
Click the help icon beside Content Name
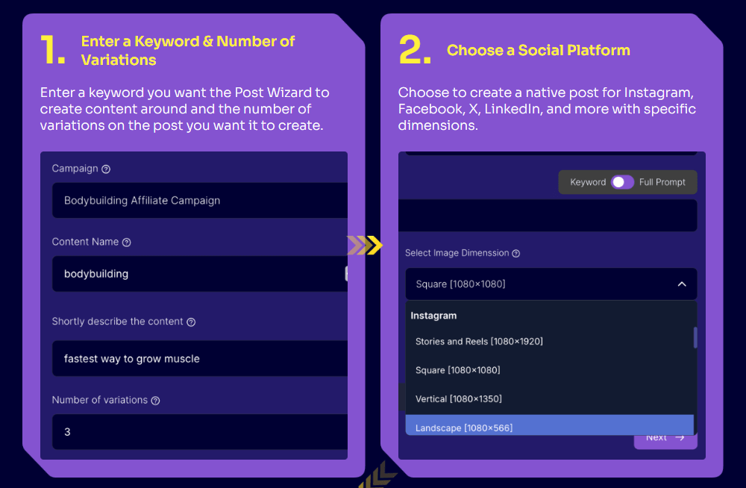[127, 243]
